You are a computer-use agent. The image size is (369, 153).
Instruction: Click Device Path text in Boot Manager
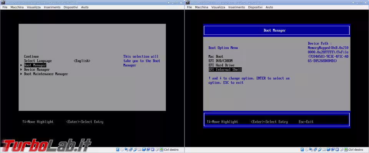click(328, 52)
